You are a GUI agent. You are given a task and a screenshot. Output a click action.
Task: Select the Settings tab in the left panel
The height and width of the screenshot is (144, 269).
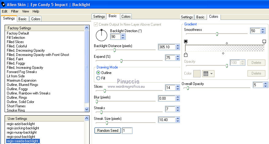click(x=9, y=18)
